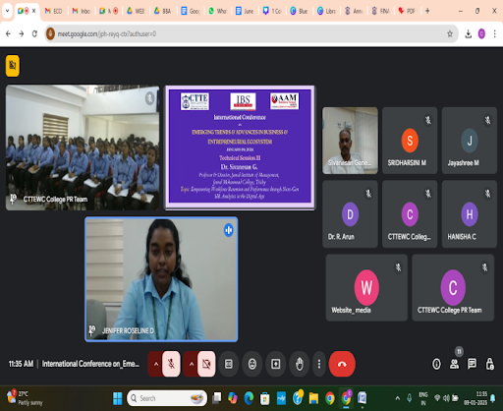Switch to the Inbox Gmail tab

pyautogui.click(x=82, y=11)
